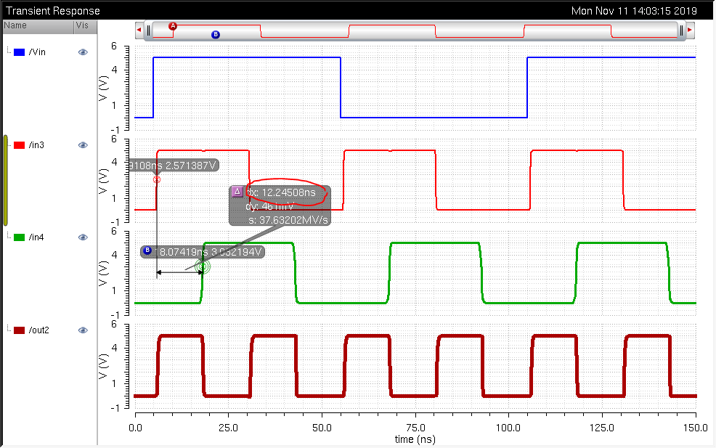This screenshot has height=448, width=716.
Task: Click the blue /Vin color swatch
Action: point(19,52)
